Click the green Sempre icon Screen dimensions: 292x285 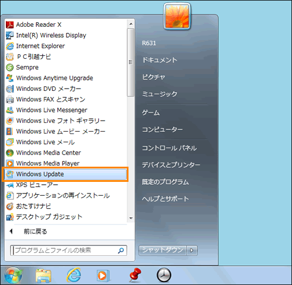pos(10,68)
